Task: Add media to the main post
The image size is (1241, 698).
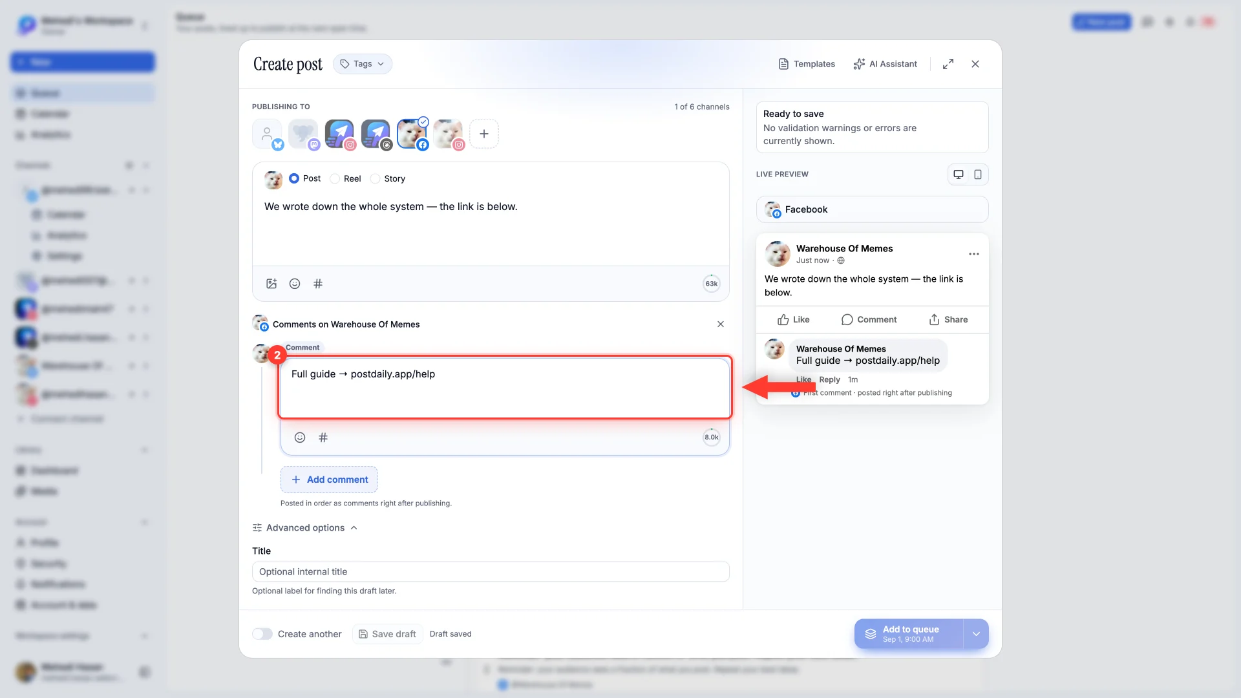Action: 271,284
